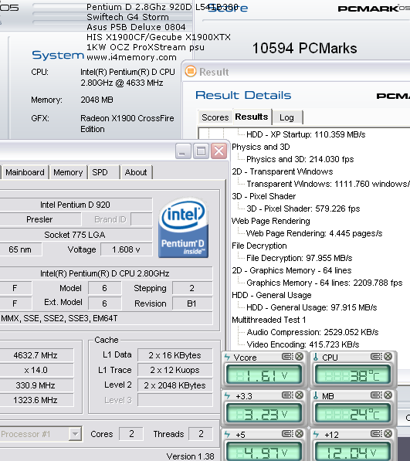Screen dimensions: 410x461
Task: Close the +3.3 voltage gadget
Action: coord(299,395)
